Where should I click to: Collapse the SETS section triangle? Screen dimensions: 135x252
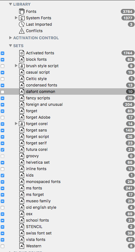[x=11, y=46]
